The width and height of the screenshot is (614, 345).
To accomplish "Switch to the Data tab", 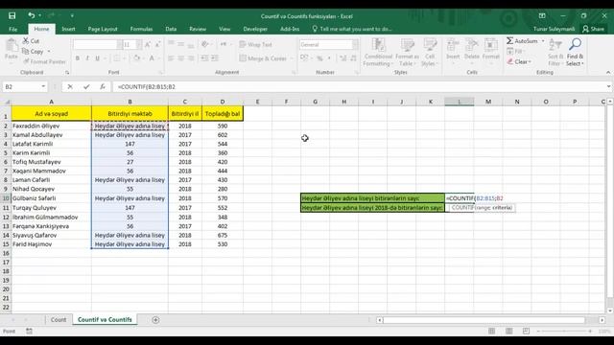I will tap(171, 29).
